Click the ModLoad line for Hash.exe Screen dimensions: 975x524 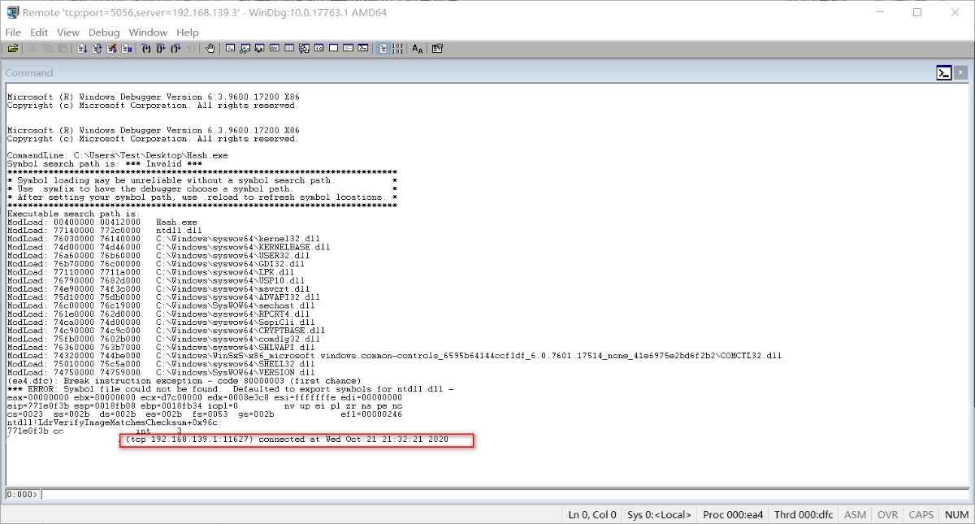pos(102,222)
